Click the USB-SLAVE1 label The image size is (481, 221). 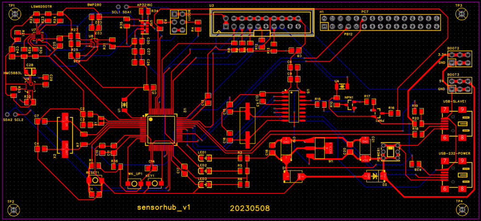pos(455,101)
